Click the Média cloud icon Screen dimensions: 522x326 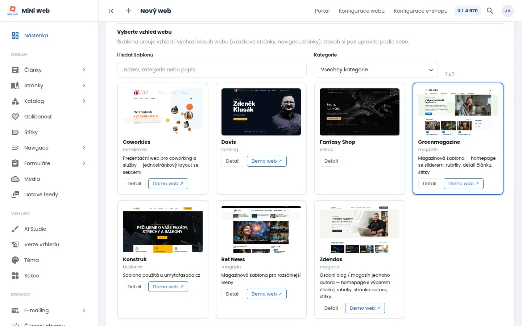click(15, 179)
